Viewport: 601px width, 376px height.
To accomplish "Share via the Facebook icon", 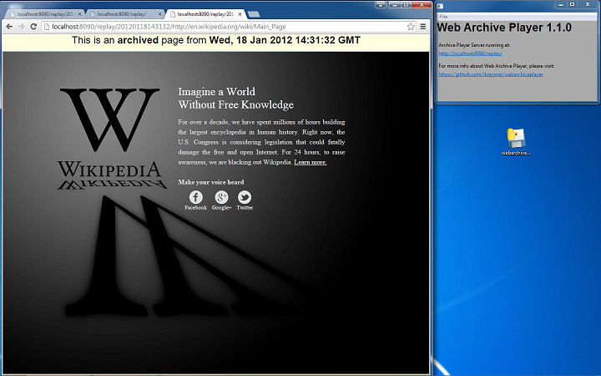I will [x=196, y=197].
